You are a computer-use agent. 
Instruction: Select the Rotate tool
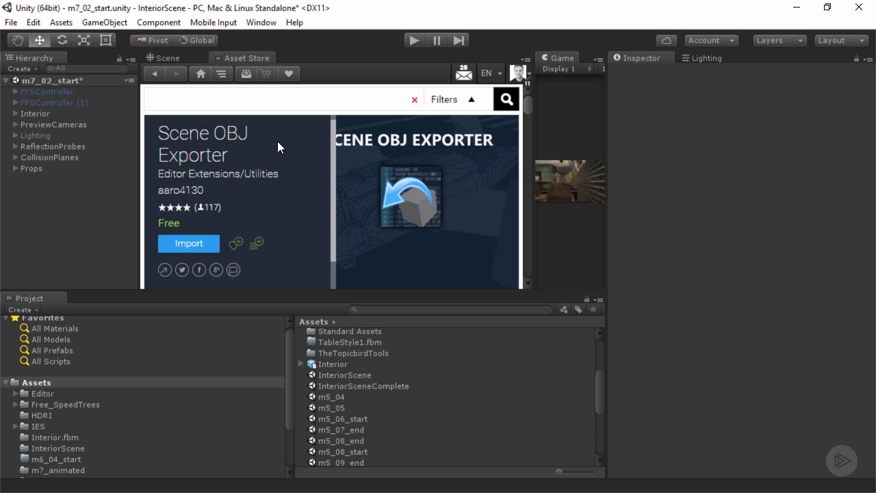click(x=62, y=40)
